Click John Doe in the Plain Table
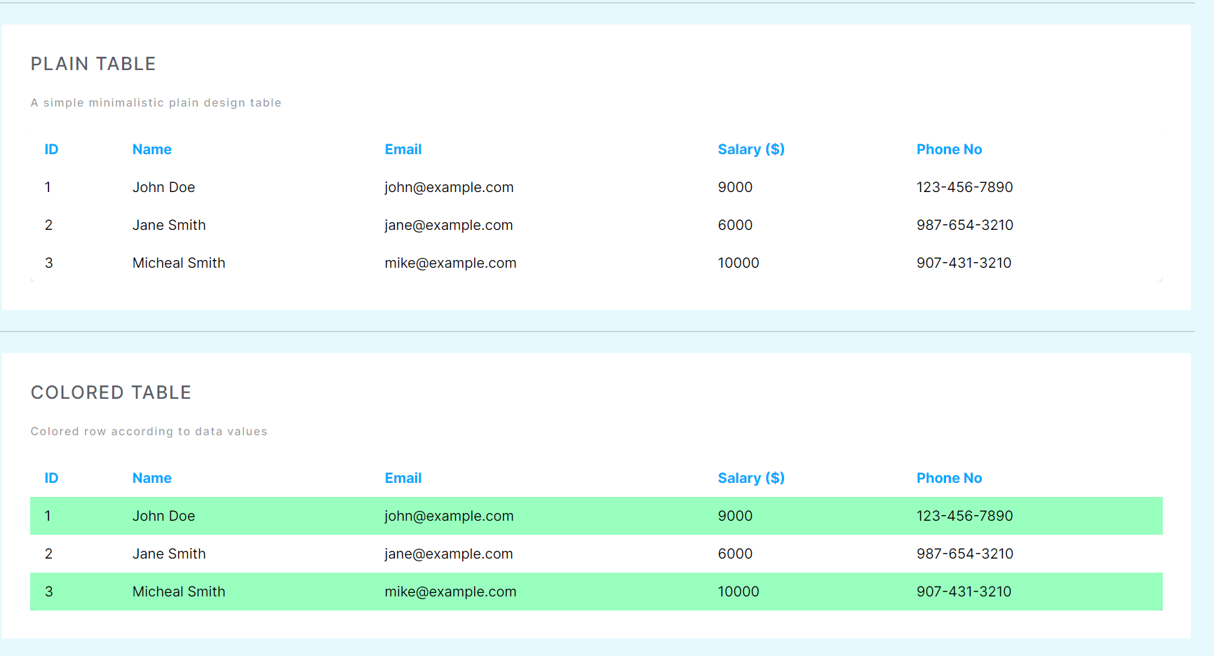Viewport: 1214px width, 656px height. pos(163,187)
